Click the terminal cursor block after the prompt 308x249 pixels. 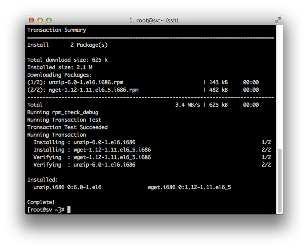tap(69, 209)
